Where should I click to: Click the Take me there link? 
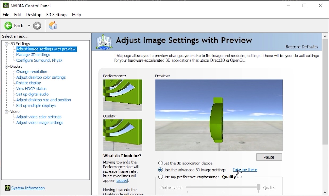245,170
